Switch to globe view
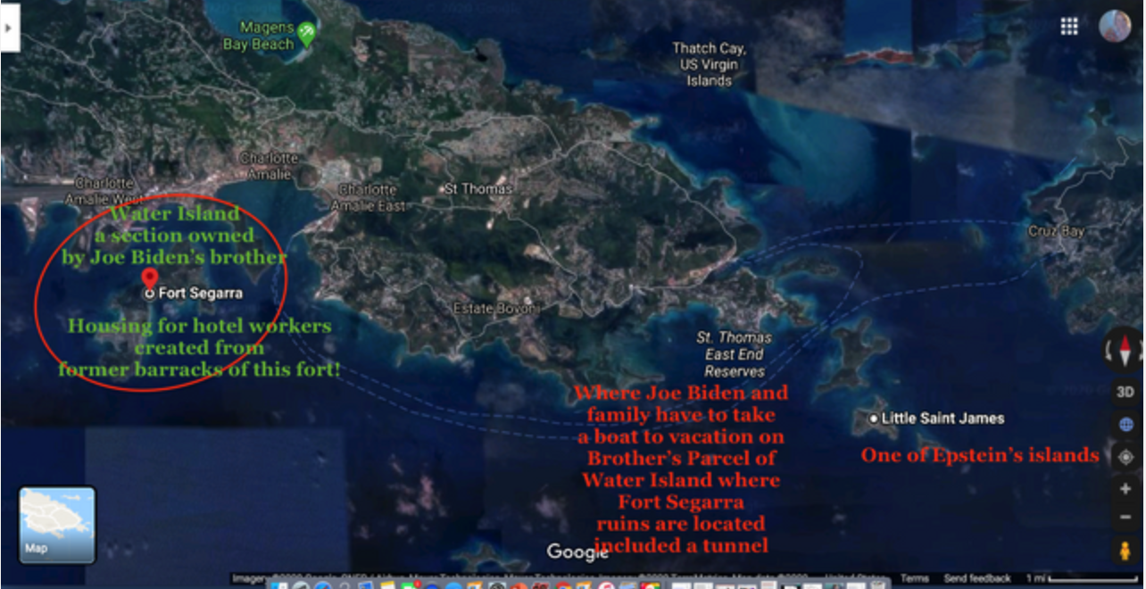The width and height of the screenshot is (1146, 589). (x=1126, y=425)
